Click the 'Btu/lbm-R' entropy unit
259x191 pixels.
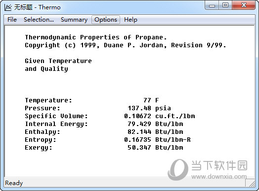(173, 140)
